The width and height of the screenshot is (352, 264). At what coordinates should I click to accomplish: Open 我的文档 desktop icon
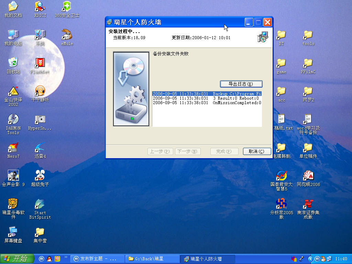click(13, 9)
